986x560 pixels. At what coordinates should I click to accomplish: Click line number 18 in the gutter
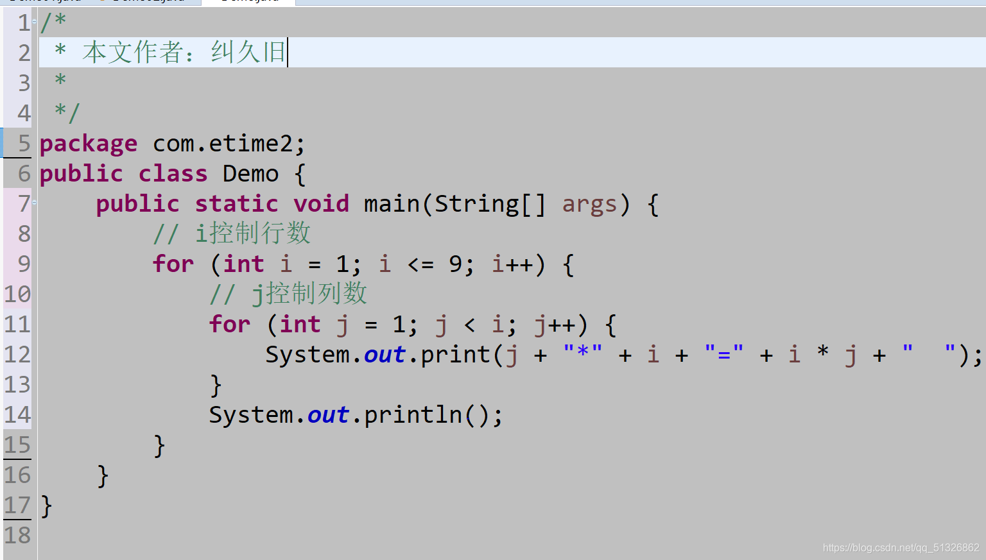tap(17, 535)
